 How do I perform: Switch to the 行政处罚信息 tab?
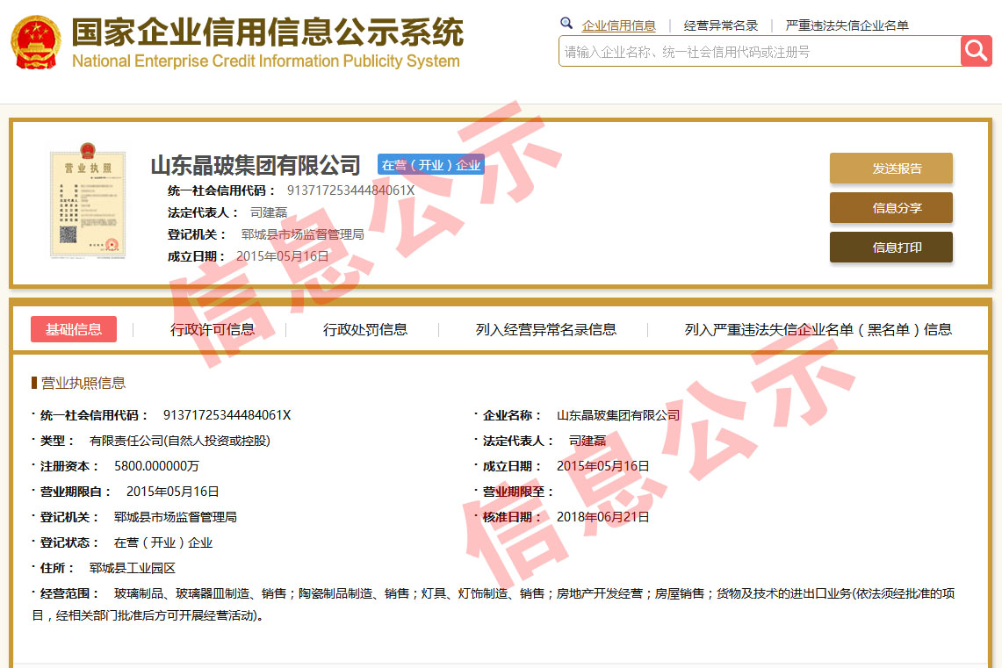click(x=365, y=329)
